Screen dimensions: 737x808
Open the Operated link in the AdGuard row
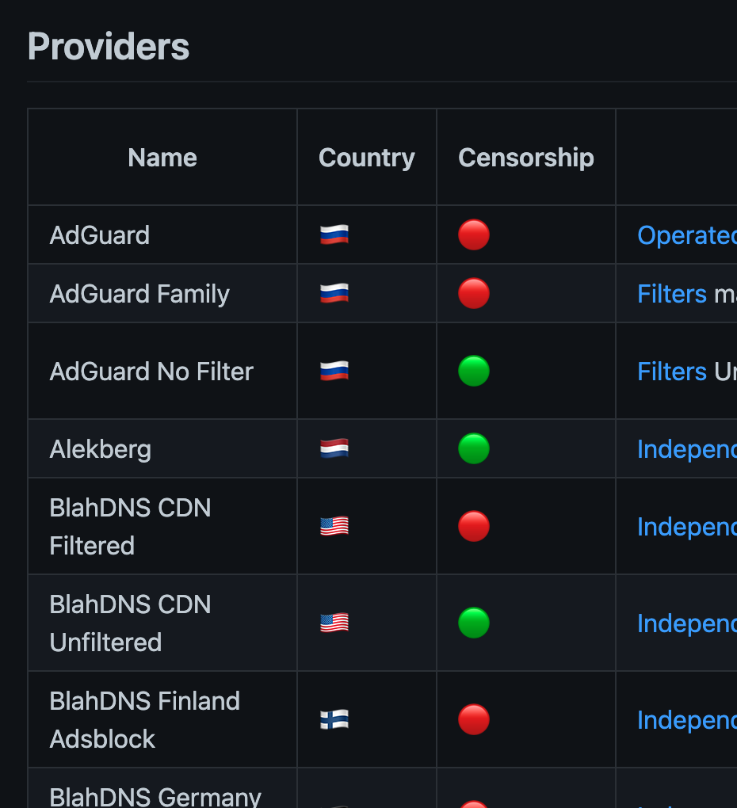[x=686, y=234]
